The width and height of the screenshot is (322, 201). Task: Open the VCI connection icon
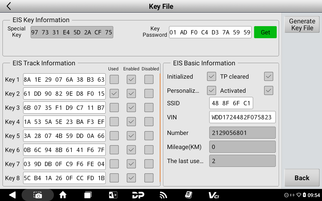point(214,195)
